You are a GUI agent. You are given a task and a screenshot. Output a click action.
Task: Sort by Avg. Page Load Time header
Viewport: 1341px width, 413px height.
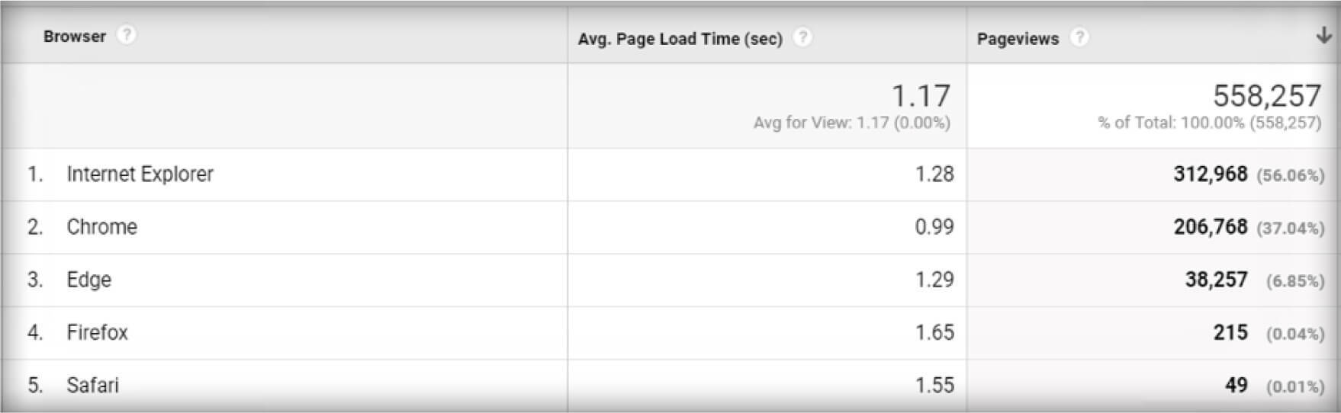(x=680, y=39)
